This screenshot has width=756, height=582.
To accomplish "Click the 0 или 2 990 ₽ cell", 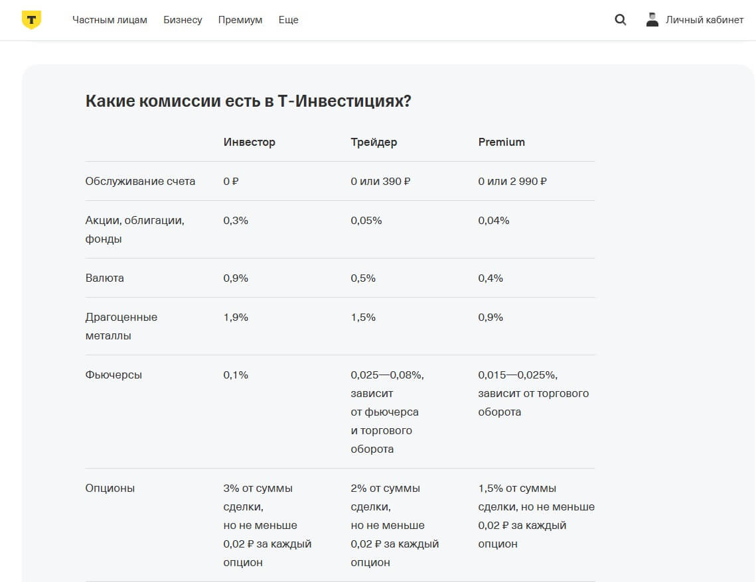I will 512,181.
